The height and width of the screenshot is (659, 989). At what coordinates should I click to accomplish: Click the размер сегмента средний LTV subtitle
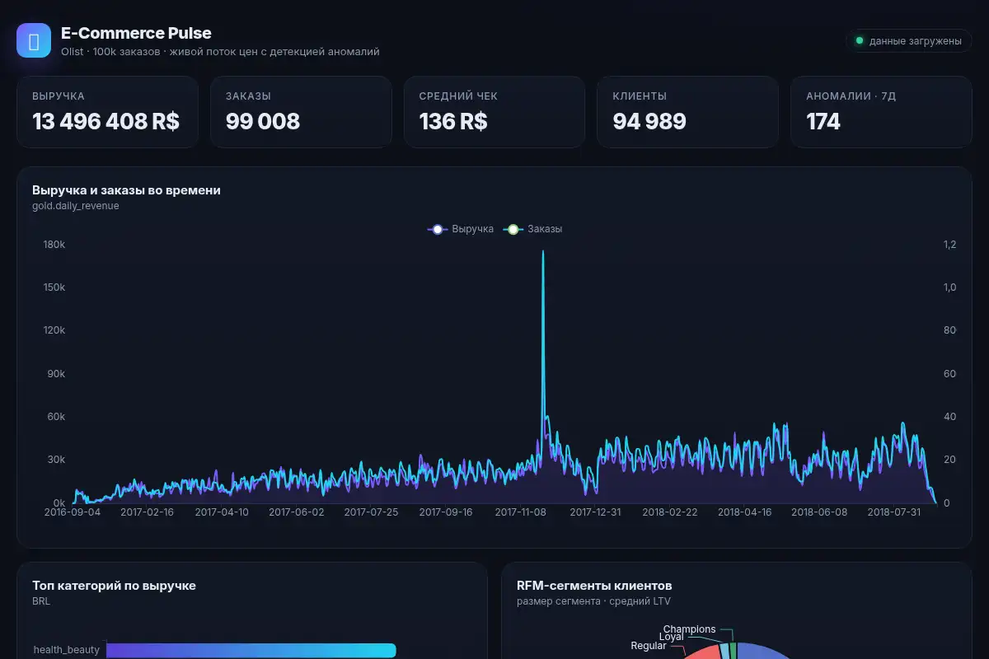coord(593,601)
